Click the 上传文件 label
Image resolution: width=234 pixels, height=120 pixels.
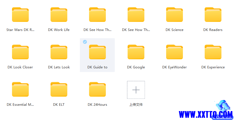136,105
